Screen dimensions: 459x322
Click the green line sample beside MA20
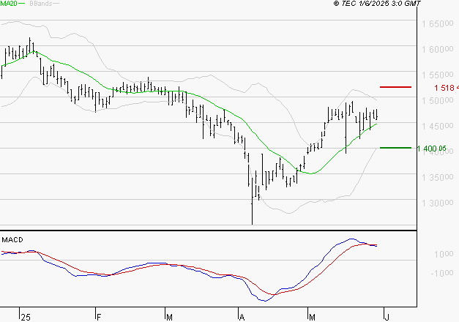coord(22,4)
